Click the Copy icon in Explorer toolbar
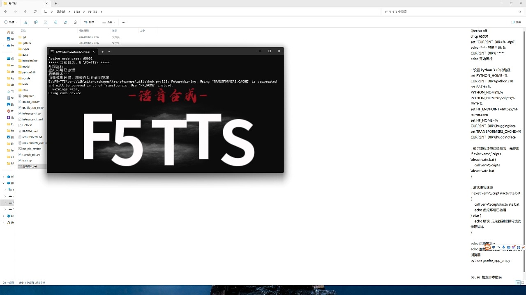526x295 pixels. [35, 22]
